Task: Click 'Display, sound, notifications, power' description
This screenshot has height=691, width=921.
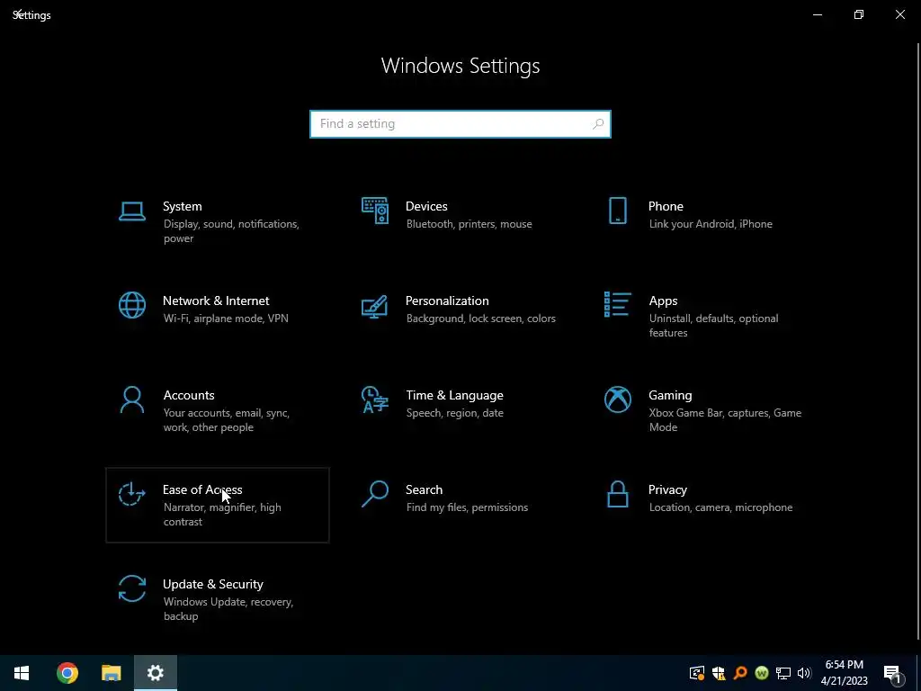Action: click(231, 231)
